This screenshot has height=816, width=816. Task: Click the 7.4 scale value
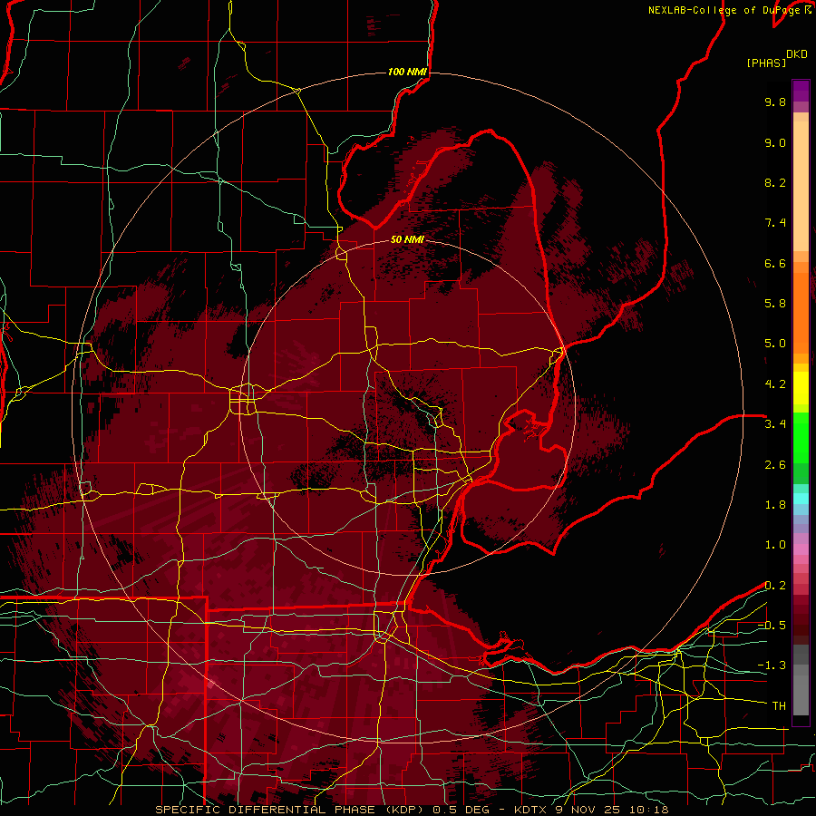click(775, 223)
